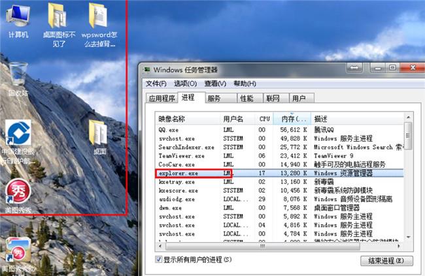Viewport: 425px width, 276px height.
Task: Select the 桌面图标不见了 folder icon
Action: pos(59,23)
